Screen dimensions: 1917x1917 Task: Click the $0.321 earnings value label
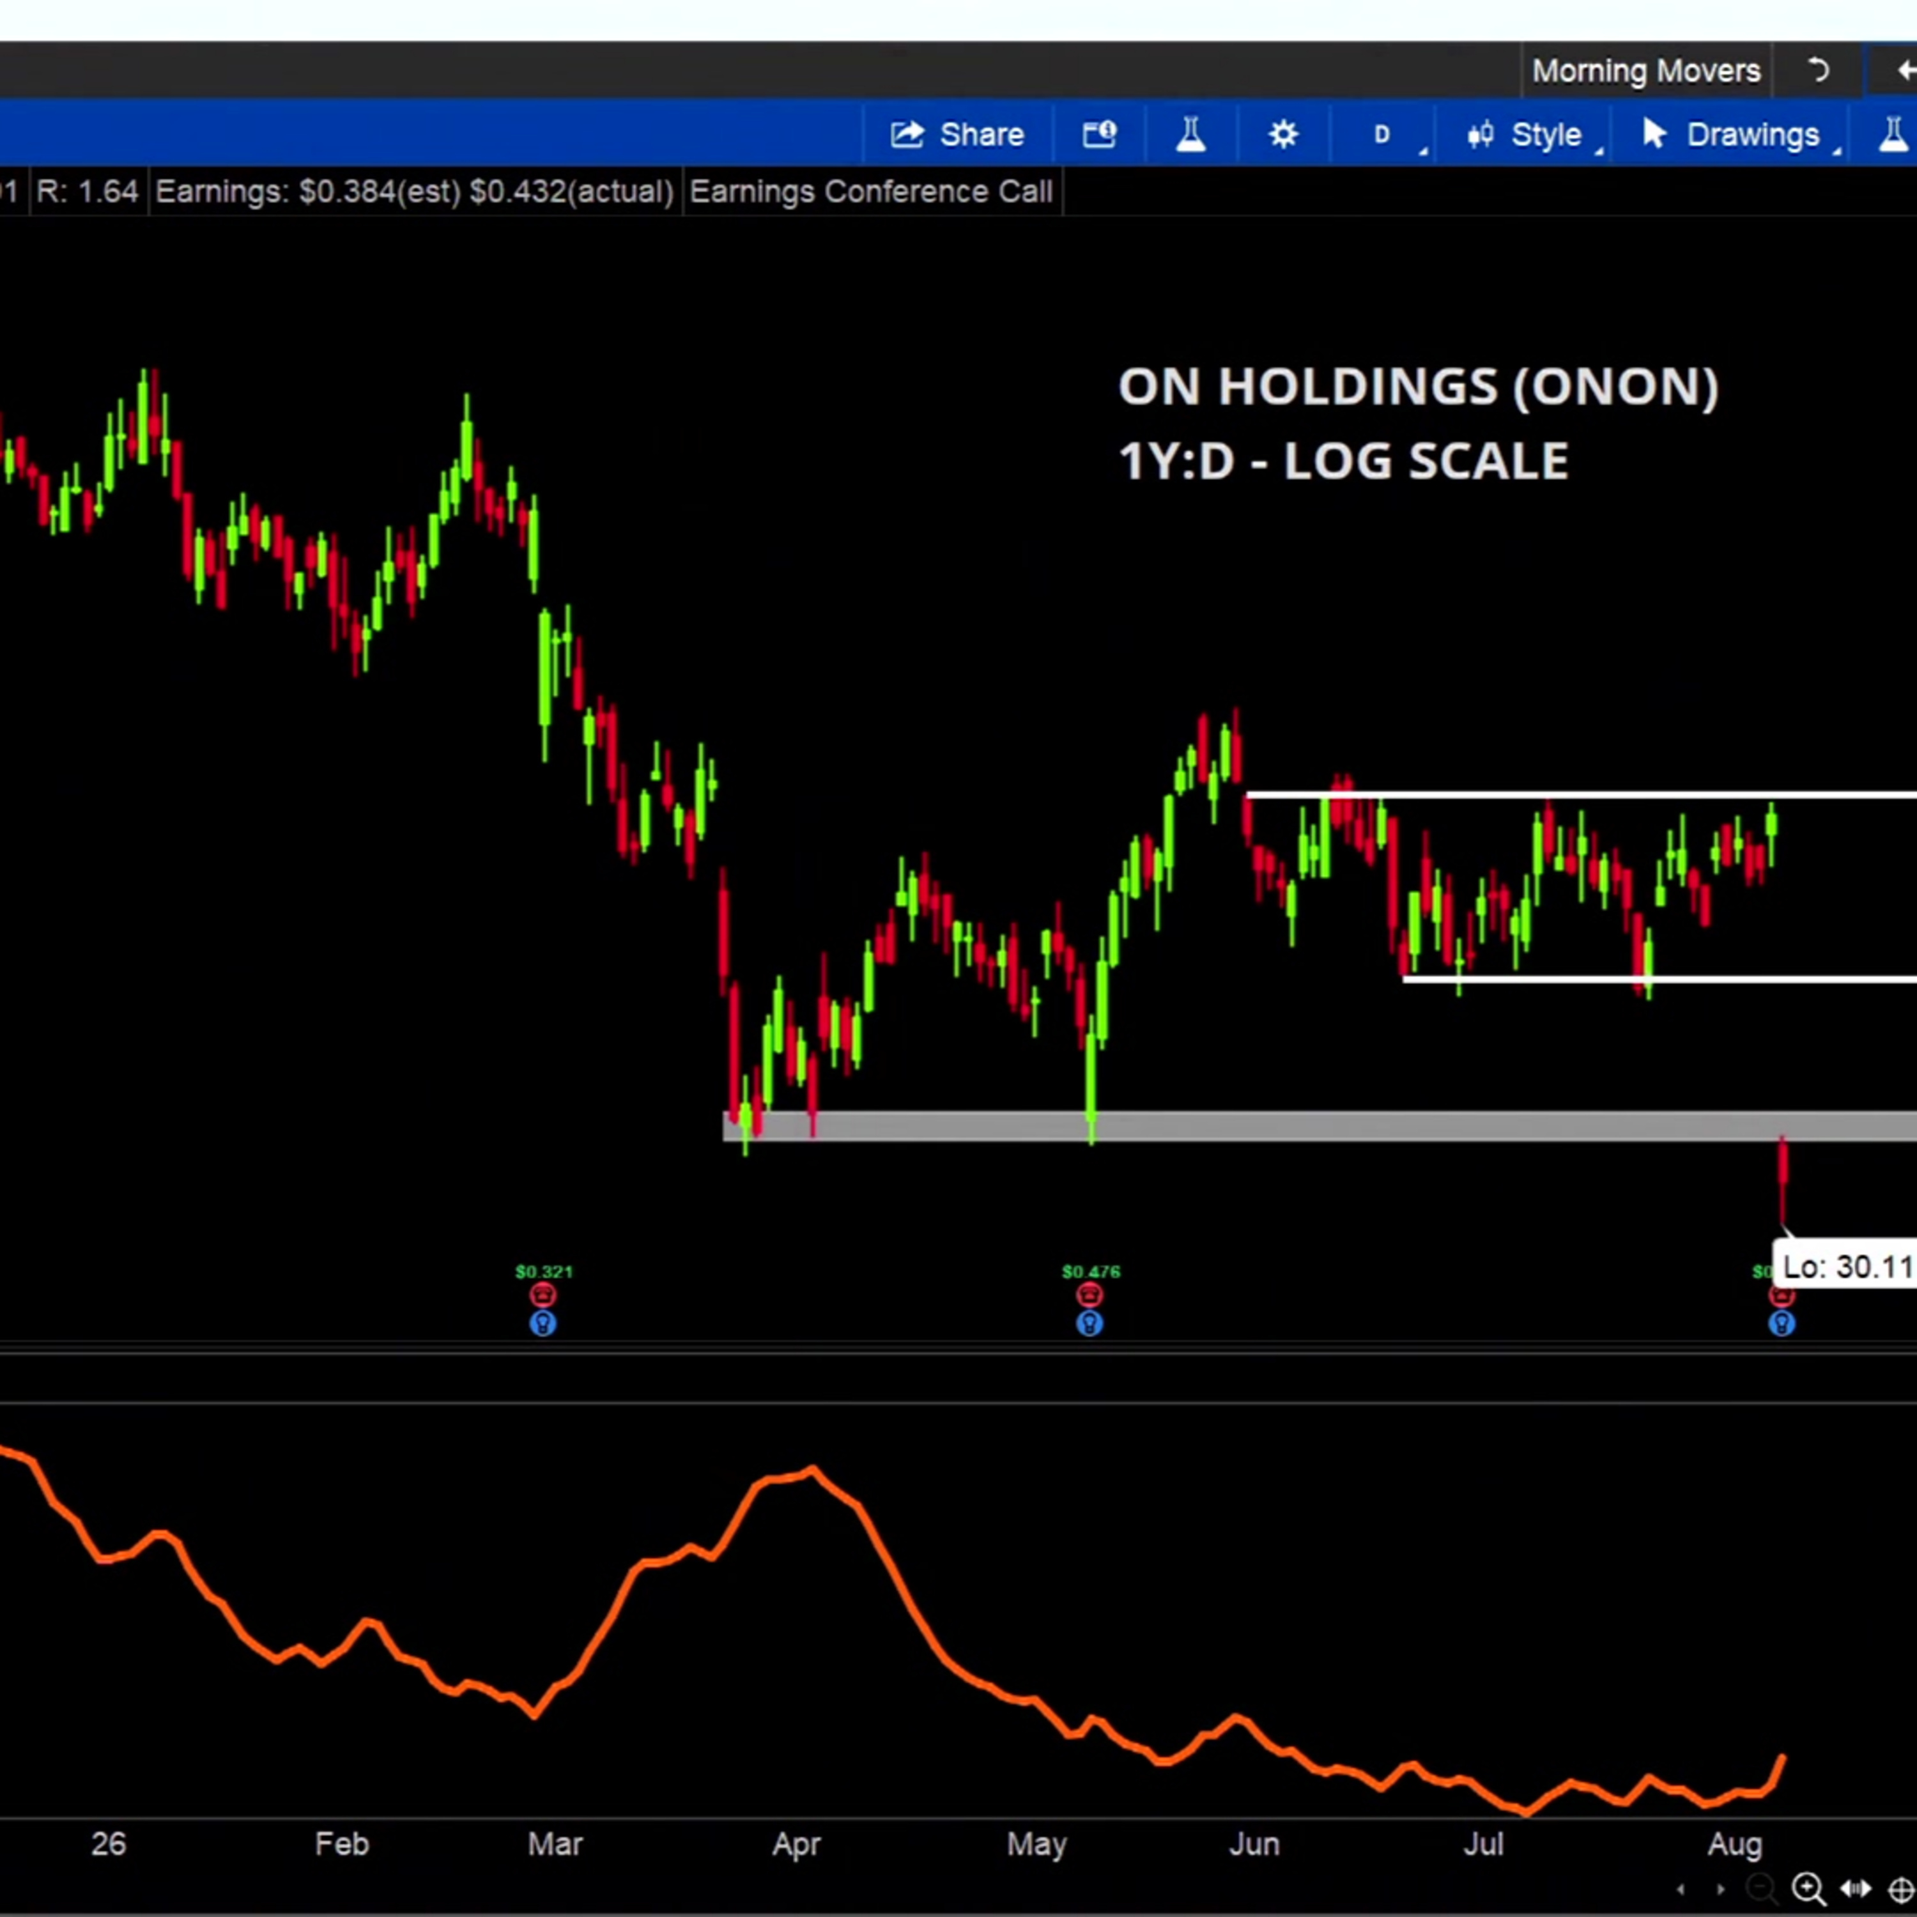[x=544, y=1271]
